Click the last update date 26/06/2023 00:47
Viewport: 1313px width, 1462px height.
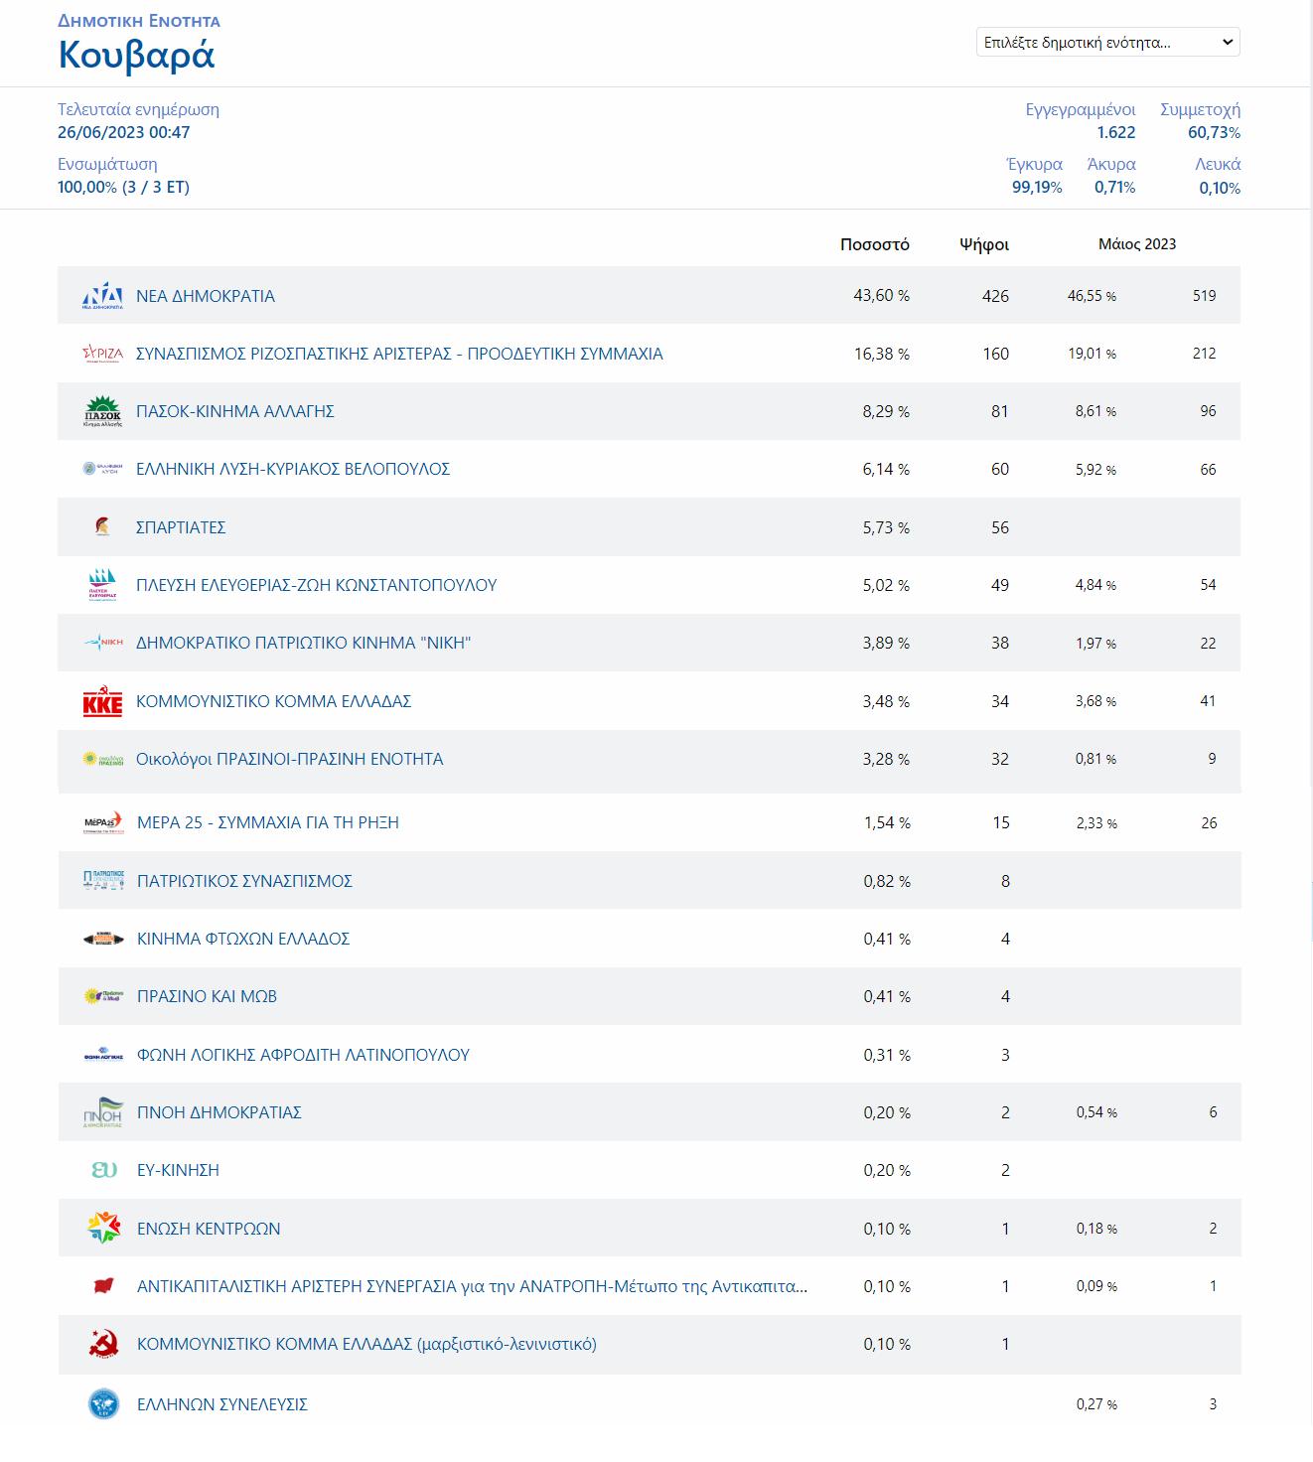click(124, 132)
